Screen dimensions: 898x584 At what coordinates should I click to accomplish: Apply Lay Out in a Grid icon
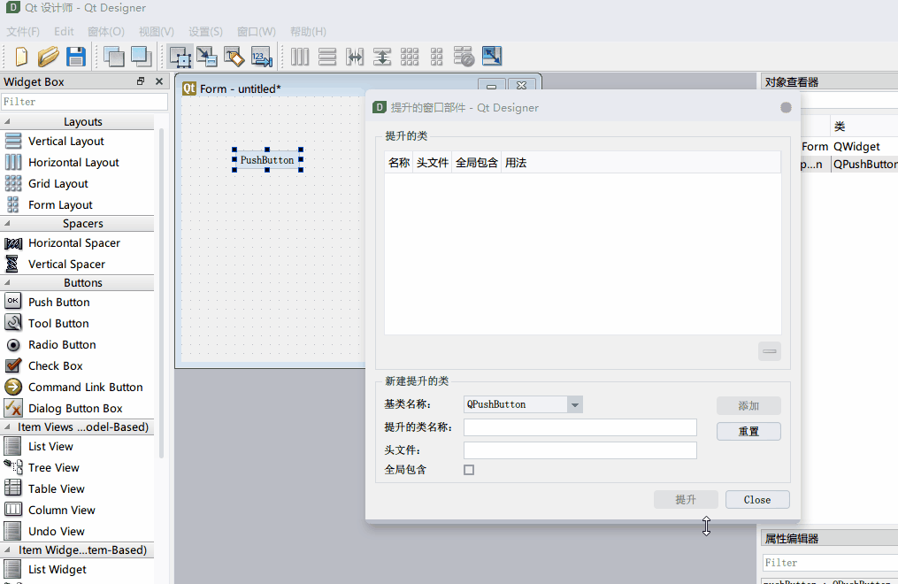click(410, 57)
